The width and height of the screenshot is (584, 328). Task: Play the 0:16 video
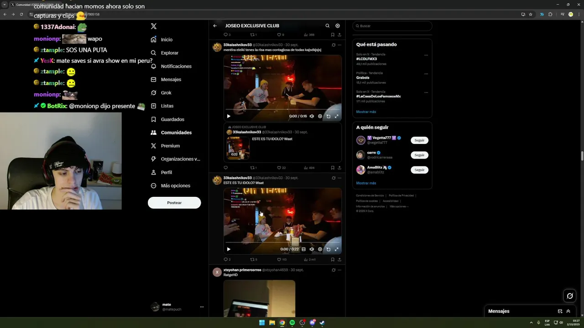(229, 116)
